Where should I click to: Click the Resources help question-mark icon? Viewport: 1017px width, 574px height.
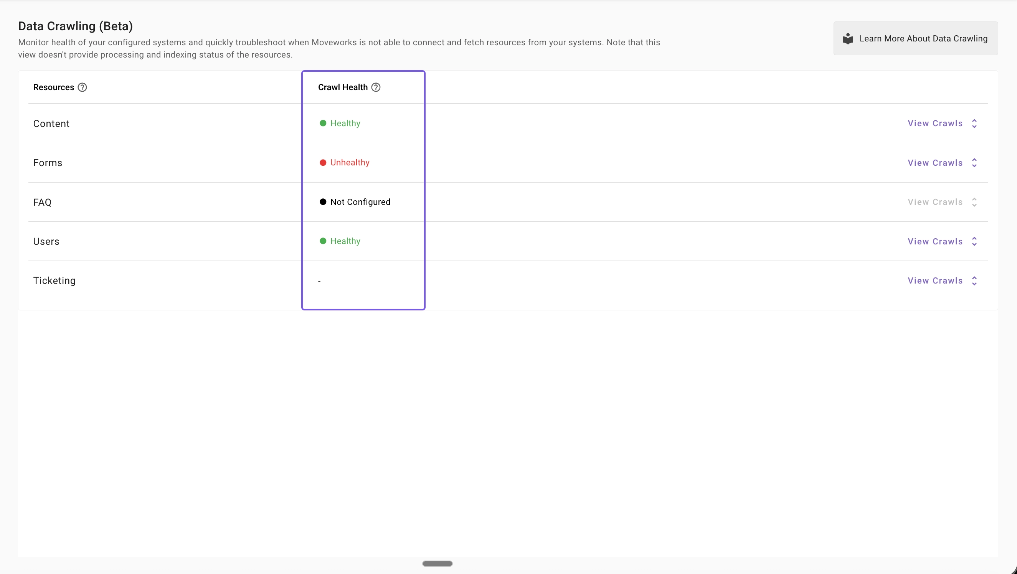pos(82,87)
